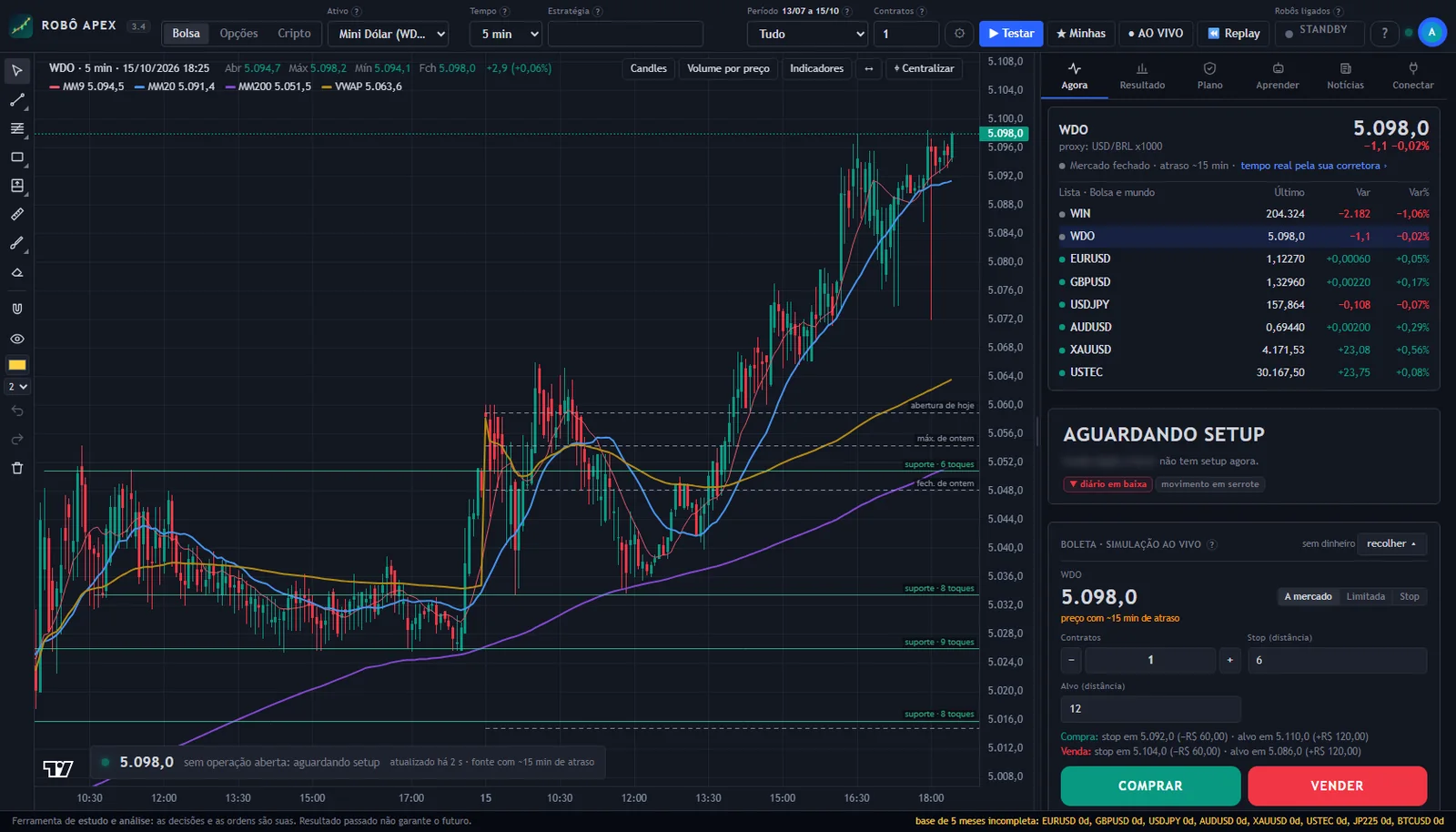
Task: Select the position marker tool
Action: point(17,186)
